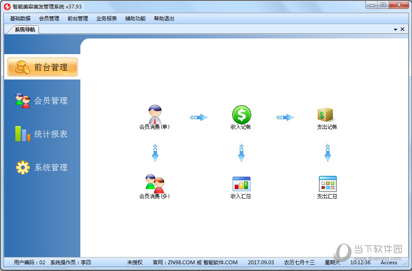Click the gear icon beside 系统管理
The height and width of the screenshot is (271, 412).
[x=23, y=167]
